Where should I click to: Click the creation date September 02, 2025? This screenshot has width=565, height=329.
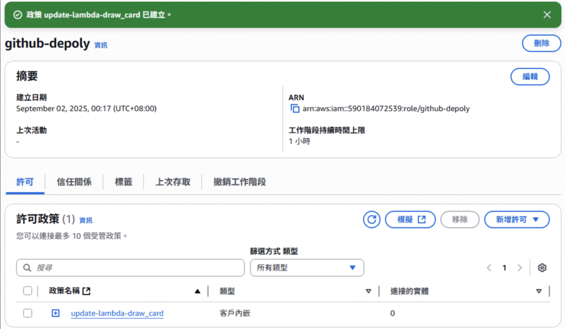pyautogui.click(x=86, y=109)
